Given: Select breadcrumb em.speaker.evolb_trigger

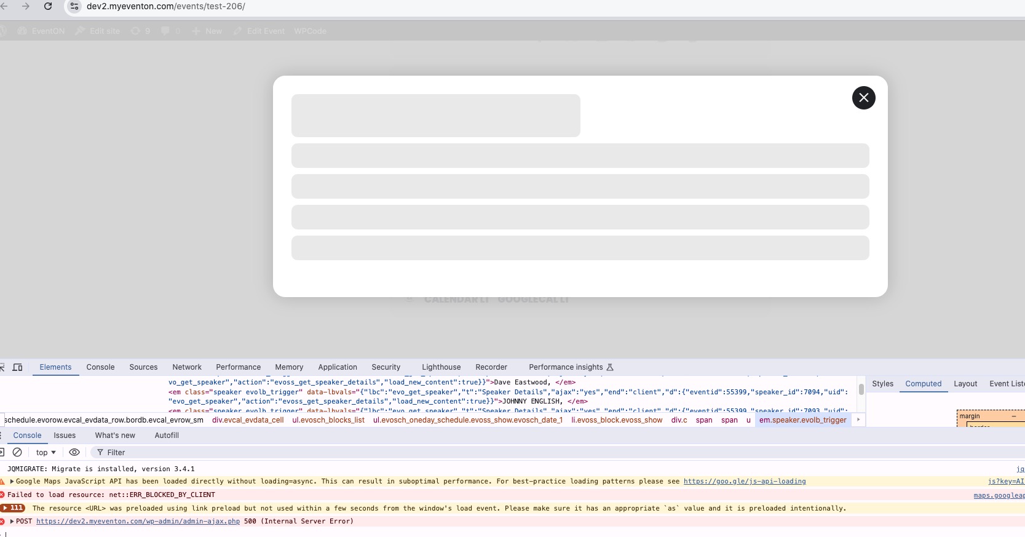Looking at the screenshot, I should pyautogui.click(x=802, y=420).
